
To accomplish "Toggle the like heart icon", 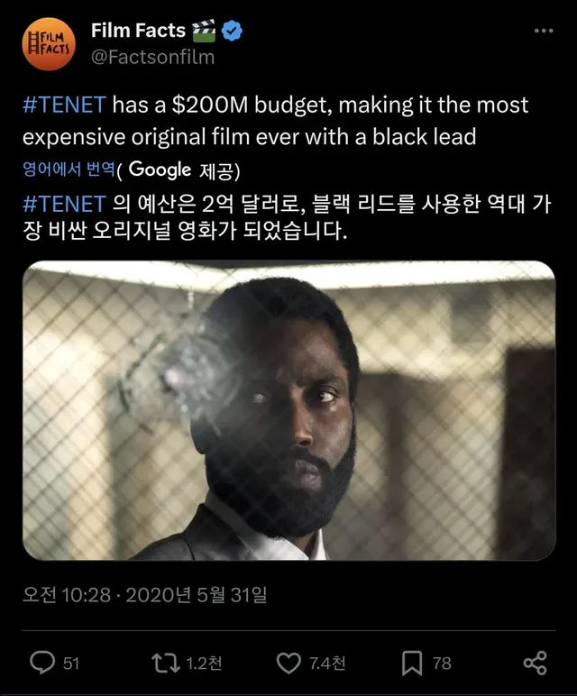I will point(288,664).
